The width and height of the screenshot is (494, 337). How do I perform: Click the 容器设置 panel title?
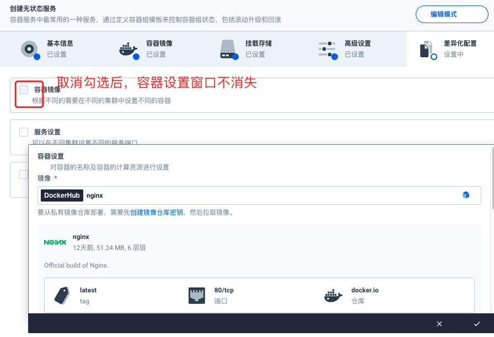pyautogui.click(x=51, y=156)
